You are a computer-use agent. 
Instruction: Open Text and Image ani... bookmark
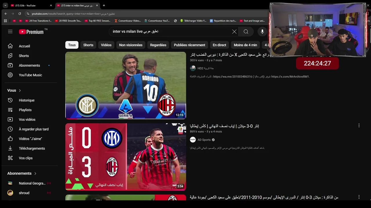pos(252,21)
